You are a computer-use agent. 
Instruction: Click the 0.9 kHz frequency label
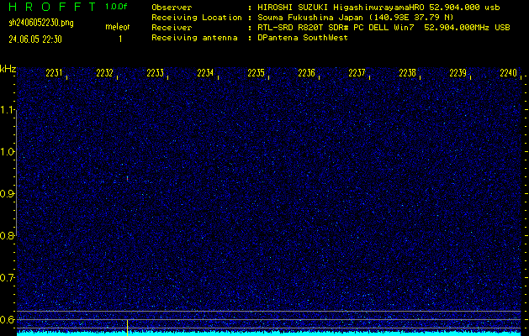tap(8, 194)
